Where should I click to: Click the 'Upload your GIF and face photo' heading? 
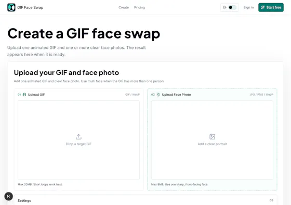point(67,73)
